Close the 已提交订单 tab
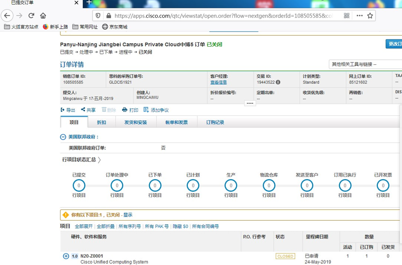The height and width of the screenshot is (265, 402). 76,3
